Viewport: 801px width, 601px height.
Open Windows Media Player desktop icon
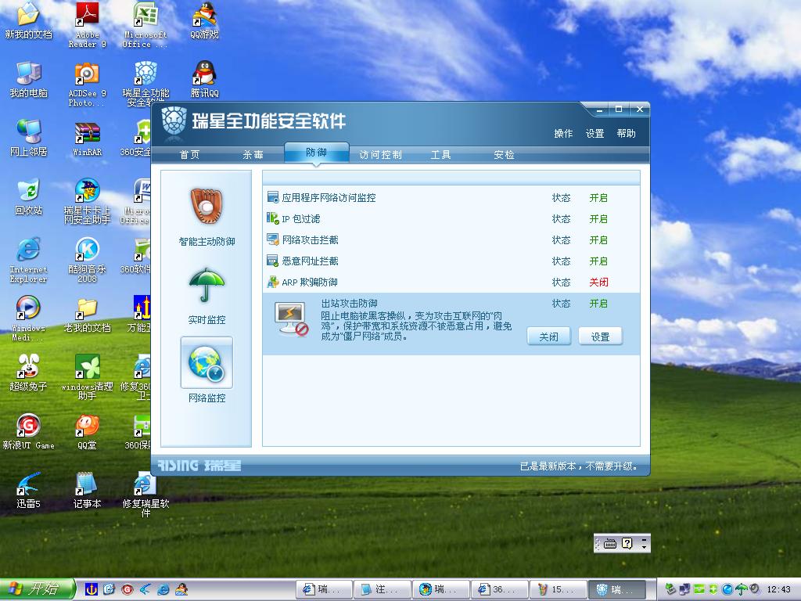point(29,308)
